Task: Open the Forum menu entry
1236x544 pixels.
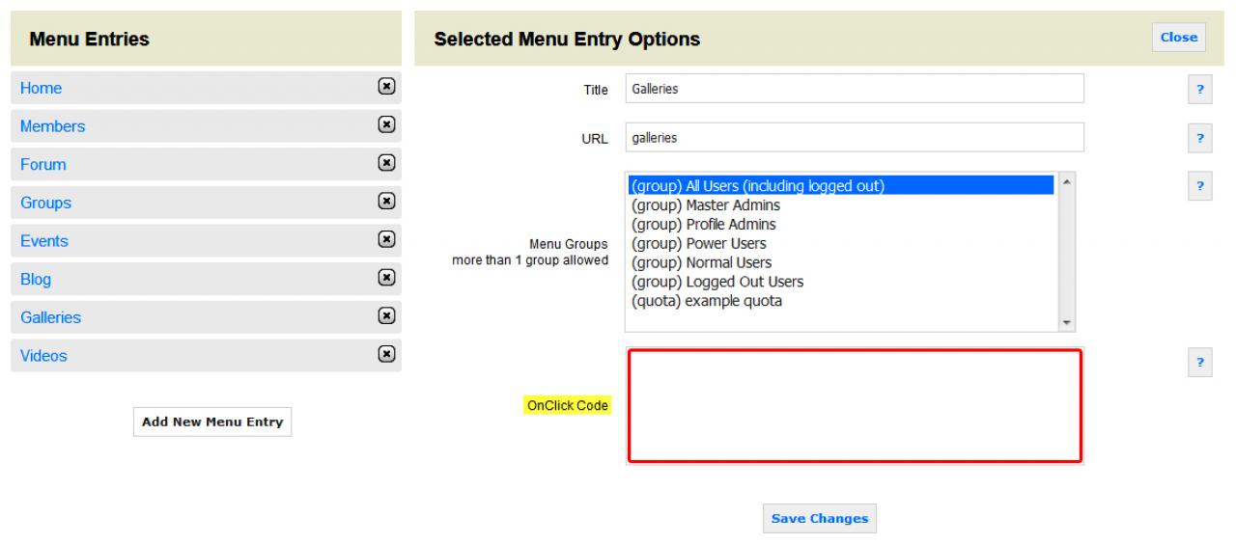Action: [x=43, y=164]
